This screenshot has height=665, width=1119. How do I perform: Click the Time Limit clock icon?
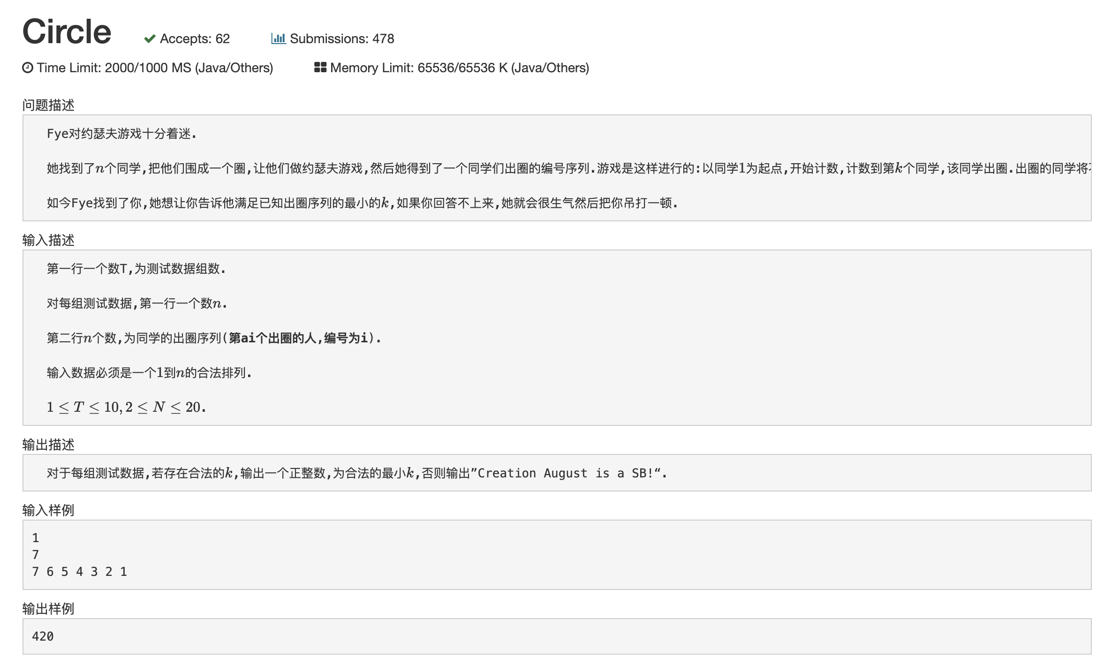pos(28,68)
